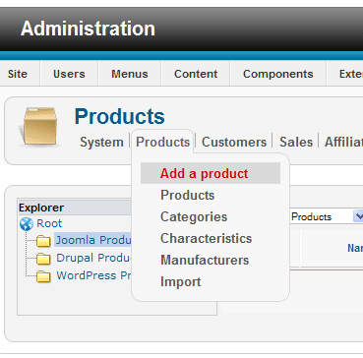Choose Manufacturers in dropdown menu
The image size is (363, 358).
click(205, 261)
